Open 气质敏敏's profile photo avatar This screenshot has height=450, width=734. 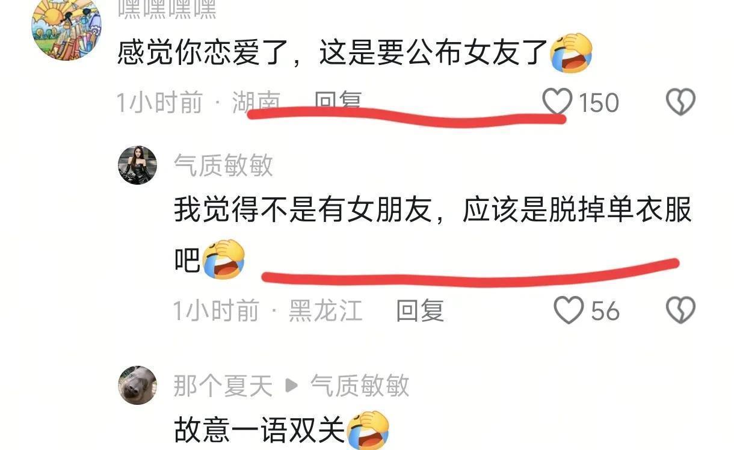[137, 165]
